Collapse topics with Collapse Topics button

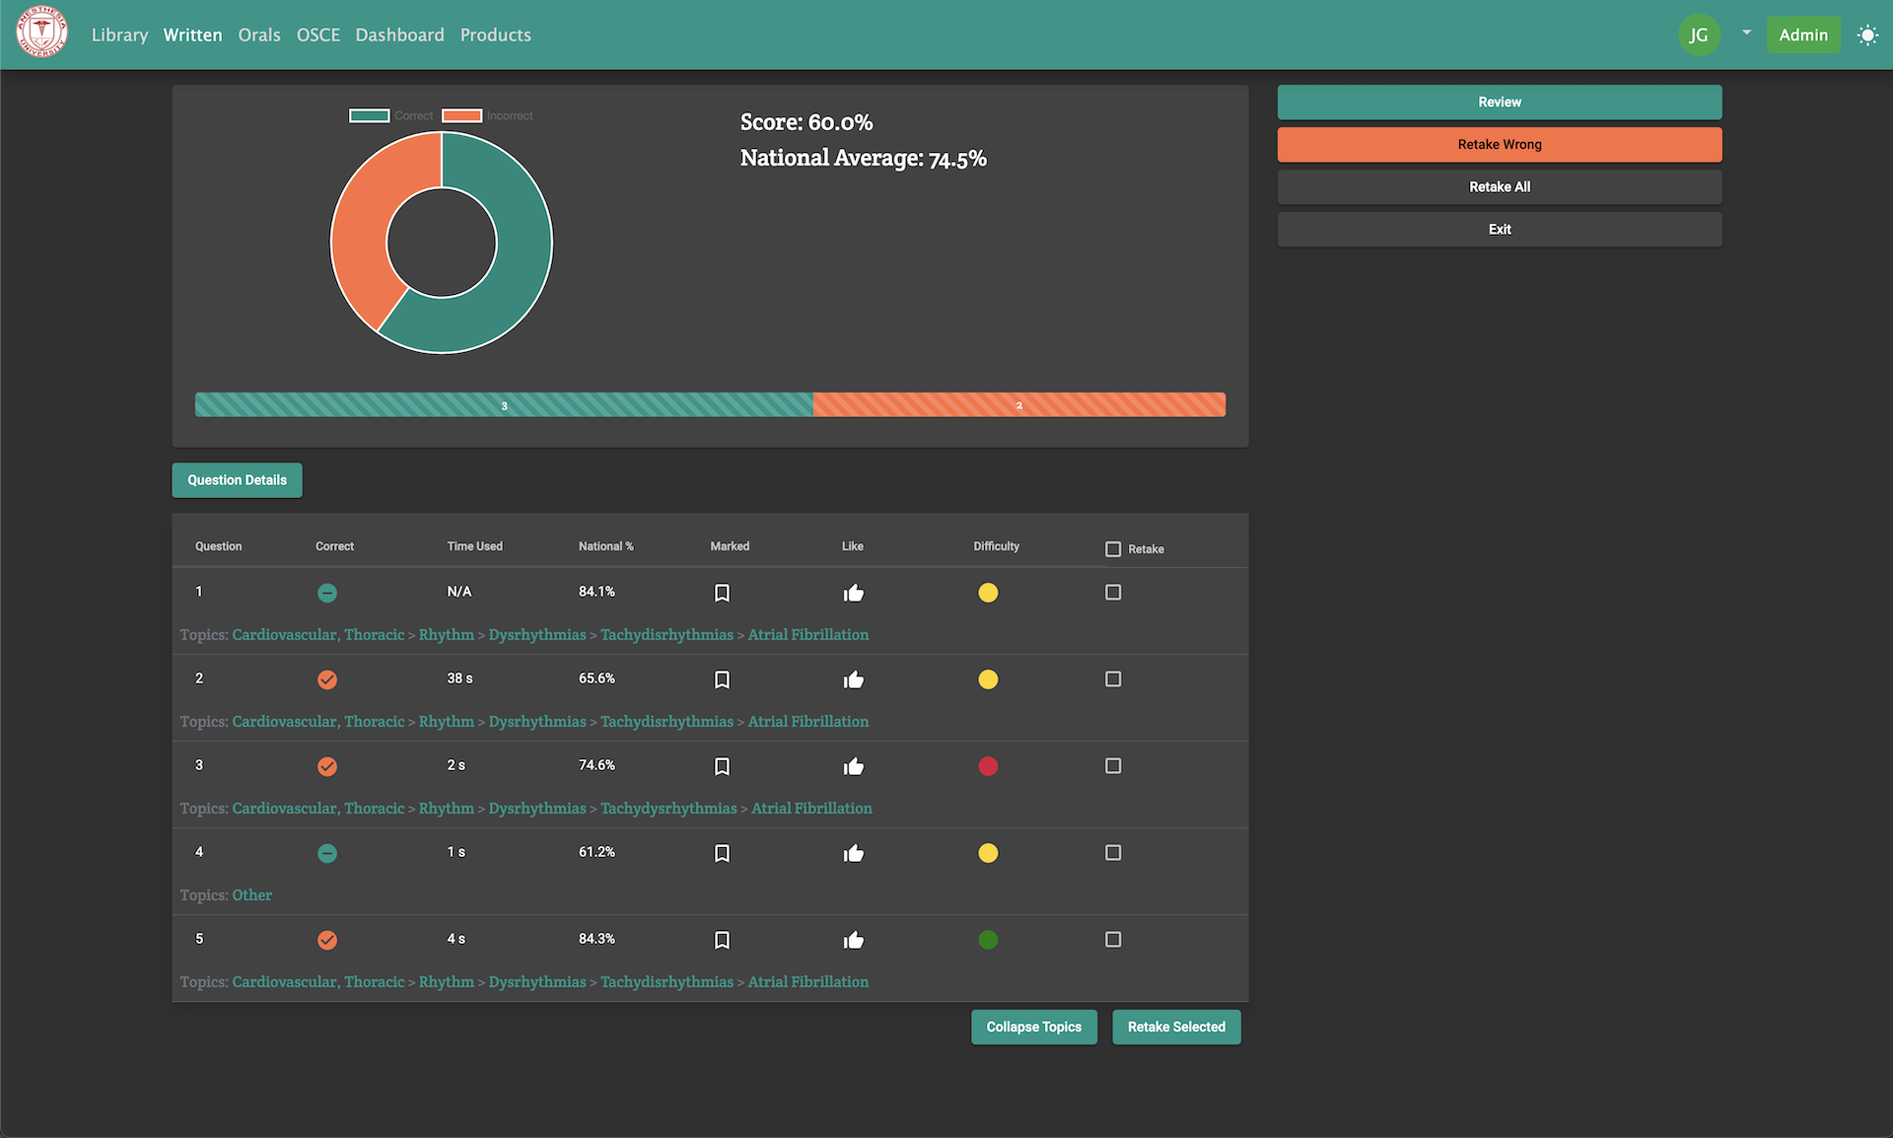(x=1033, y=1027)
